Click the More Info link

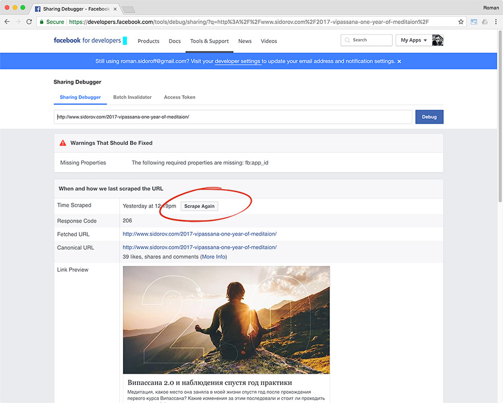[213, 257]
